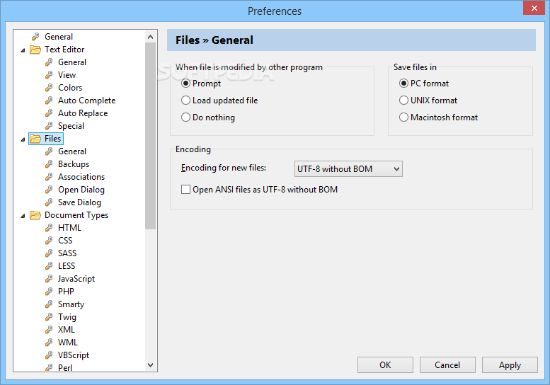Screen dimensions: 550x385
Task: Click the Document Types folder icon
Action: pyautogui.click(x=35, y=215)
